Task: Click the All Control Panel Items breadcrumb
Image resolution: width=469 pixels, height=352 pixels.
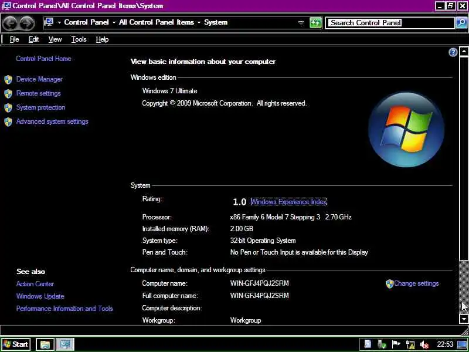Action: click(157, 22)
